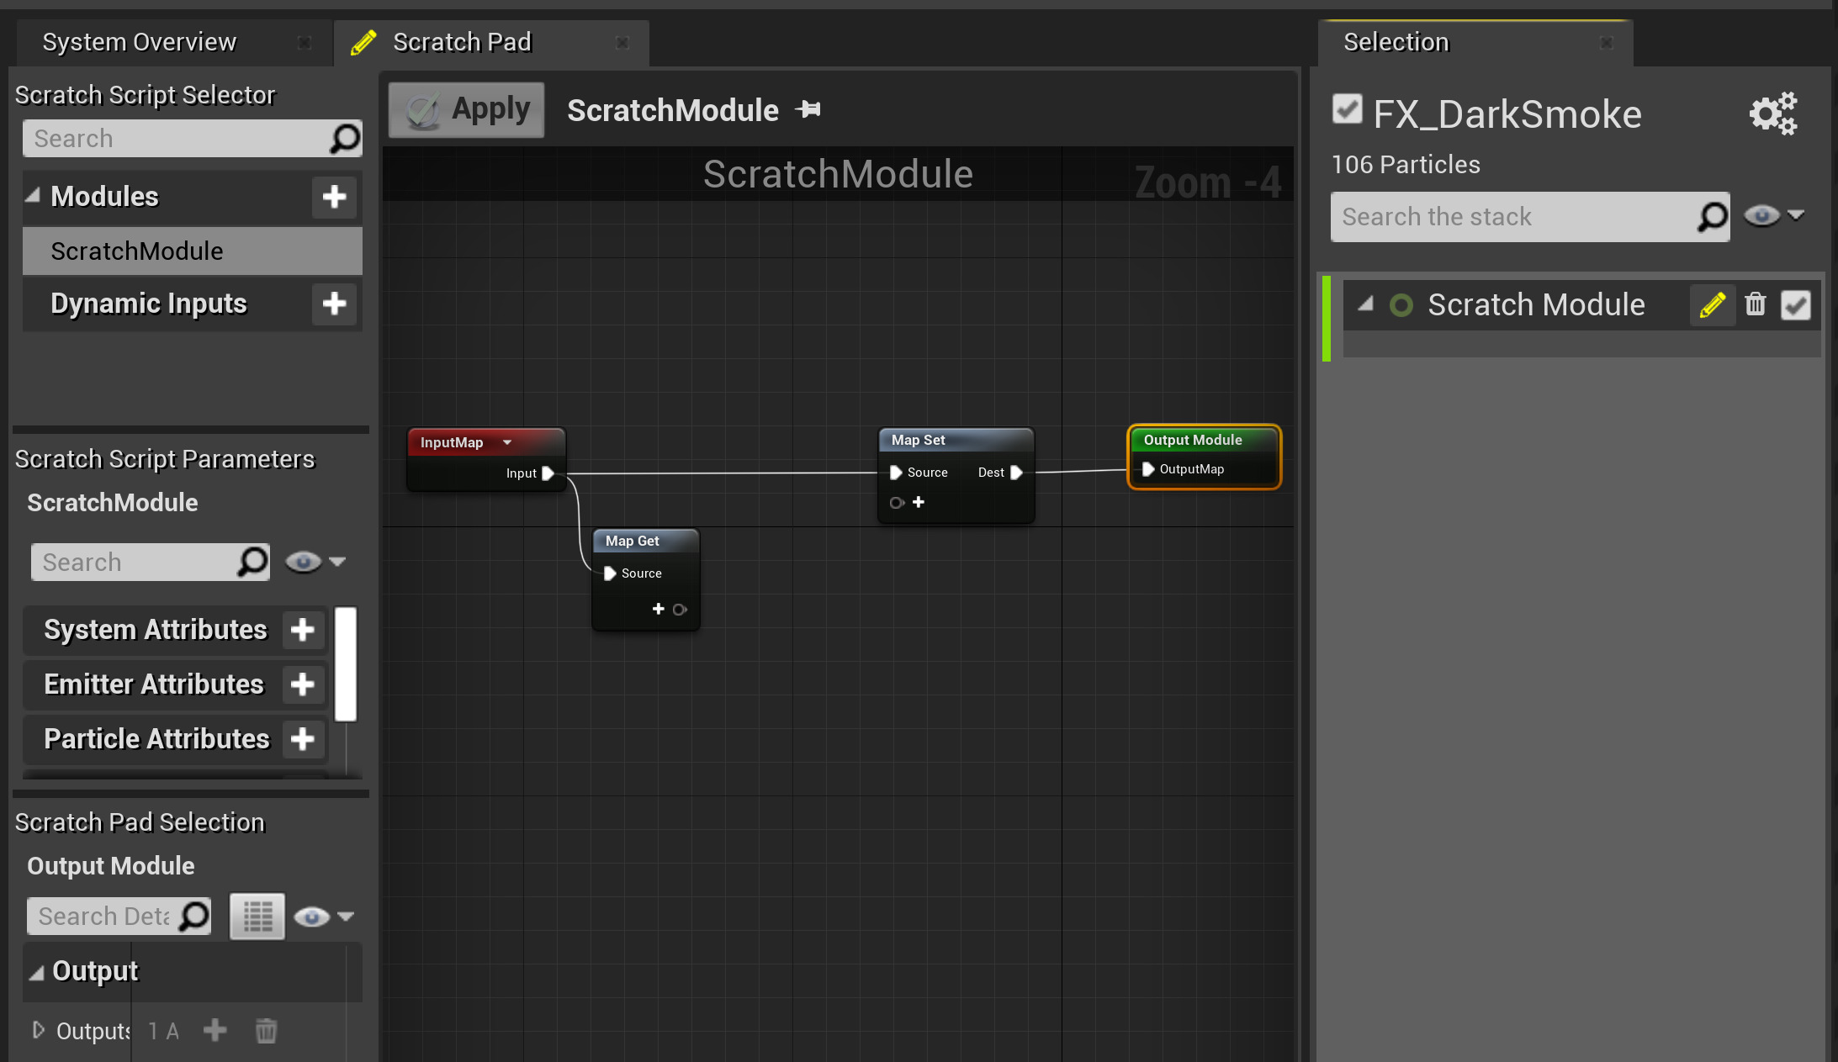Delete Scratch Module with trash icon
The height and width of the screenshot is (1062, 1838).
1756,304
